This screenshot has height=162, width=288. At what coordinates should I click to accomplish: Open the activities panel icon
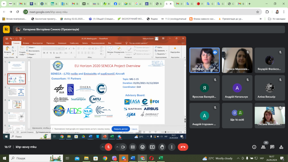281,147
